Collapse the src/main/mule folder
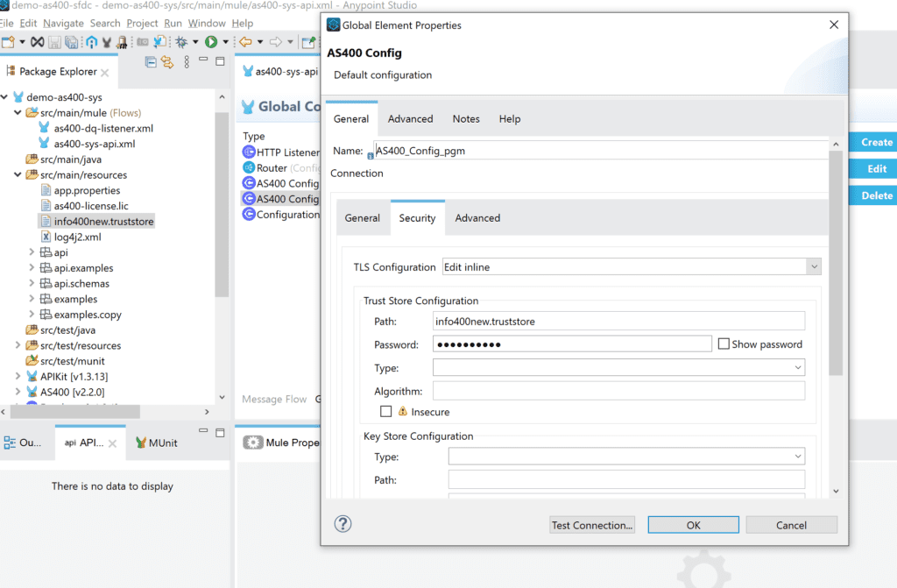The image size is (897, 588). (18, 112)
